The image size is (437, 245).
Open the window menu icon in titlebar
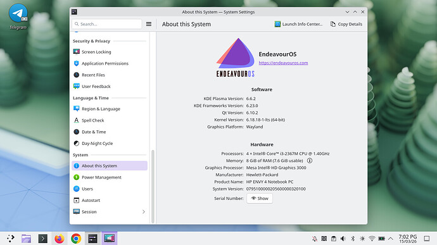[x=74, y=11]
